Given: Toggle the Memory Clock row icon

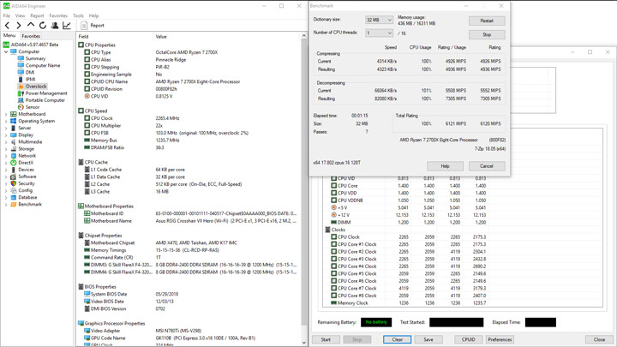Looking at the screenshot, I should tap(333, 303).
